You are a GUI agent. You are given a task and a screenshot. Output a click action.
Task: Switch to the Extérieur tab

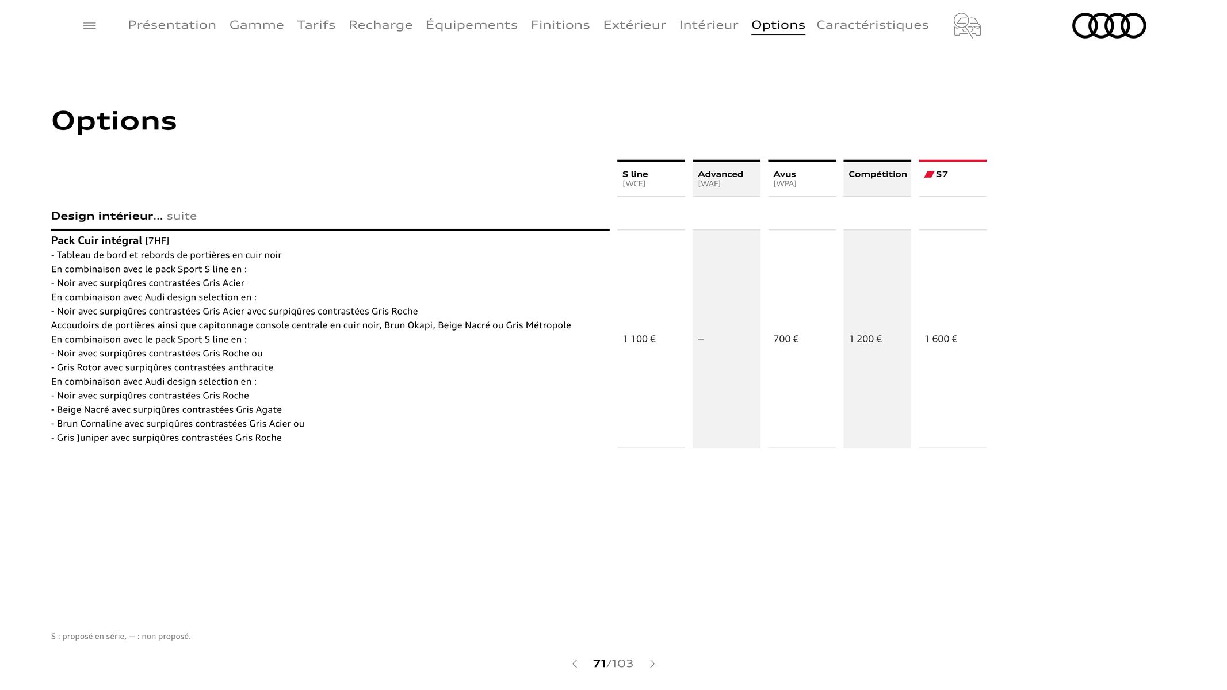pos(634,25)
